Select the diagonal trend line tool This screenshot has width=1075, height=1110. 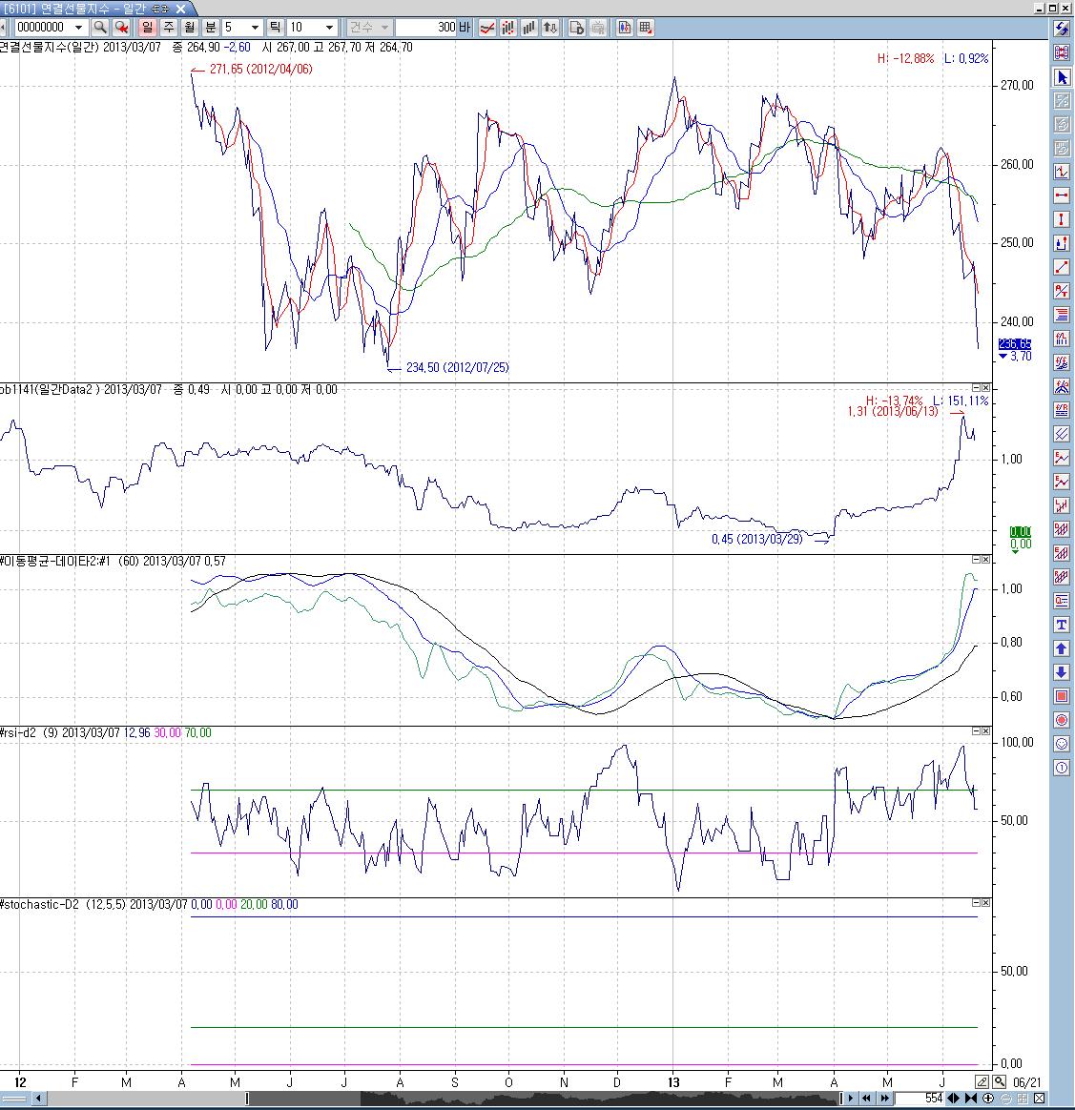click(1062, 267)
